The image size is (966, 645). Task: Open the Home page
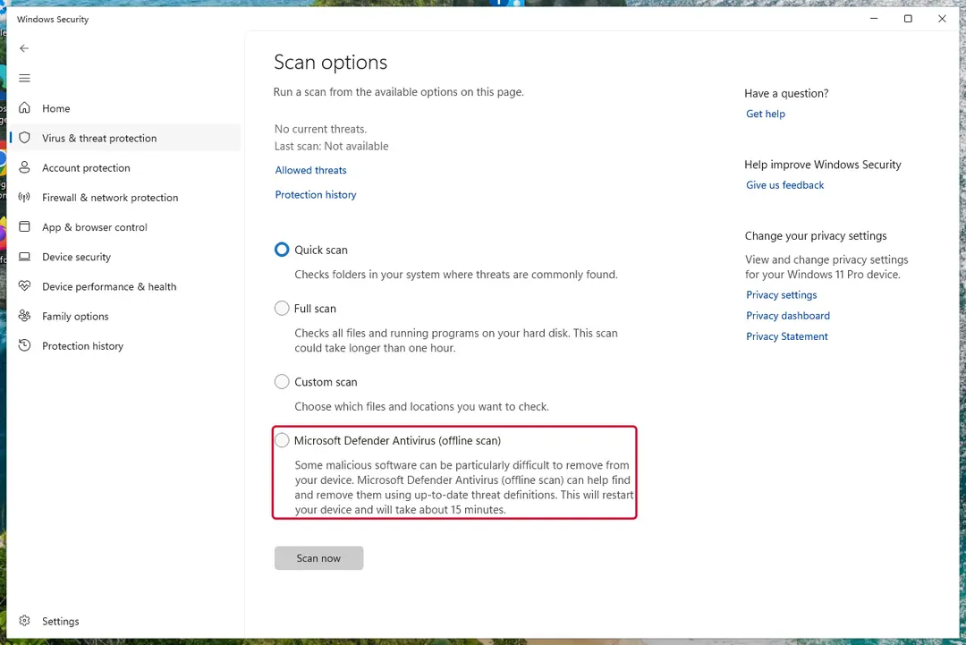coord(126,108)
